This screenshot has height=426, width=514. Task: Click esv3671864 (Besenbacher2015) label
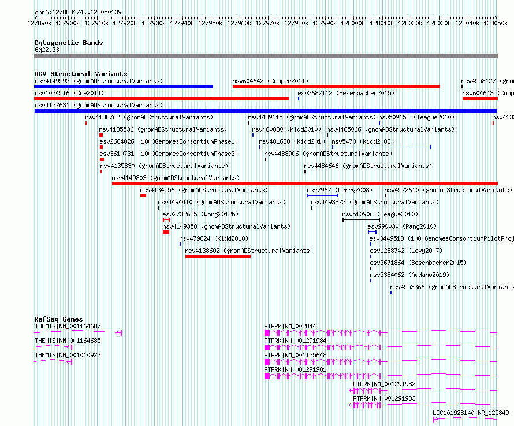418,263
